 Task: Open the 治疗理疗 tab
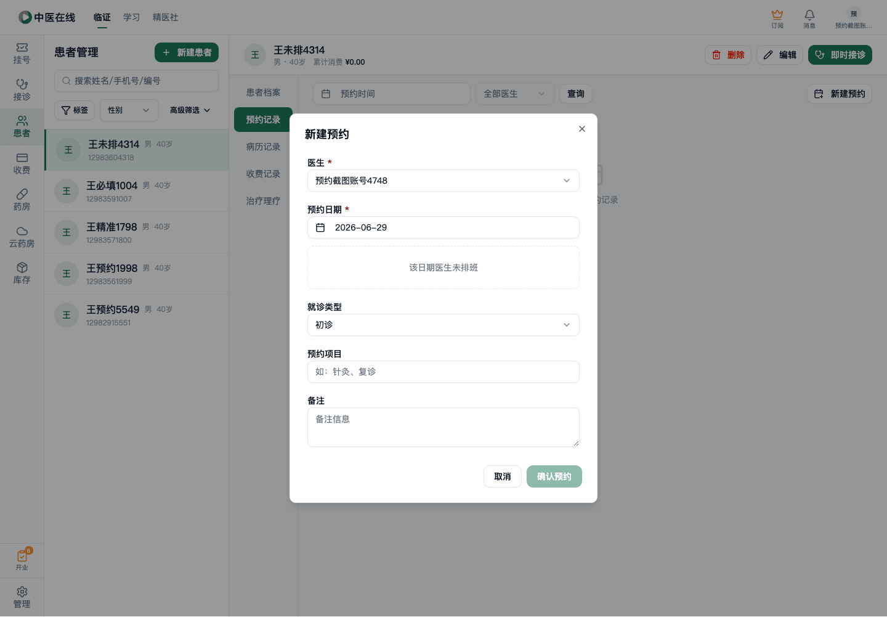(264, 201)
